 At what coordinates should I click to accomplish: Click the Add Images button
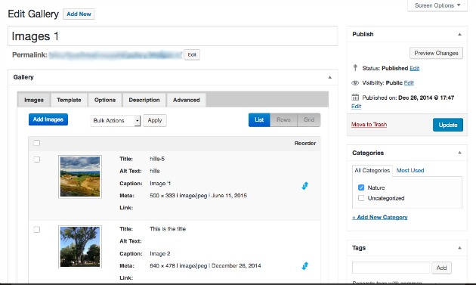(x=48, y=119)
